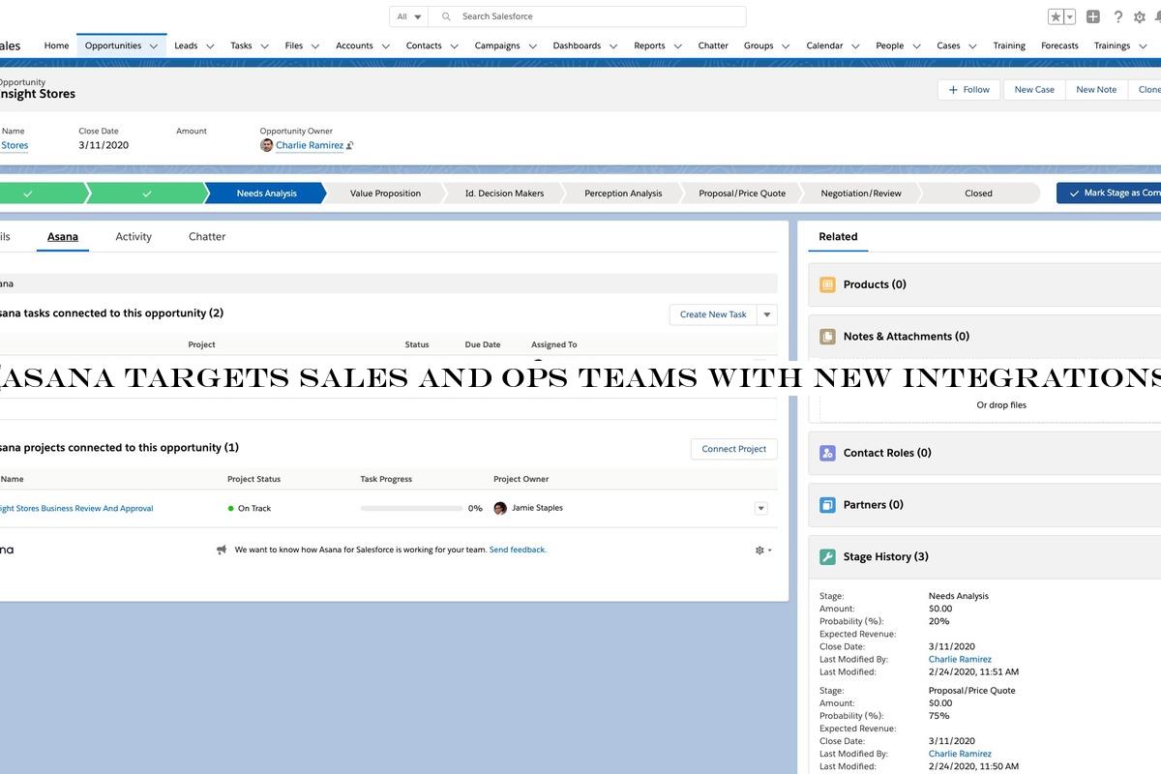Switch to the Activity tab

134,237
